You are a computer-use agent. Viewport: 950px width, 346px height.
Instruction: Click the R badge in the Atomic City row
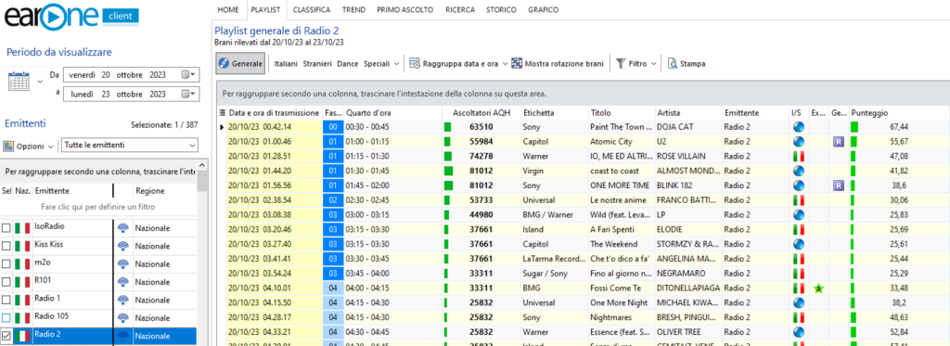(839, 141)
